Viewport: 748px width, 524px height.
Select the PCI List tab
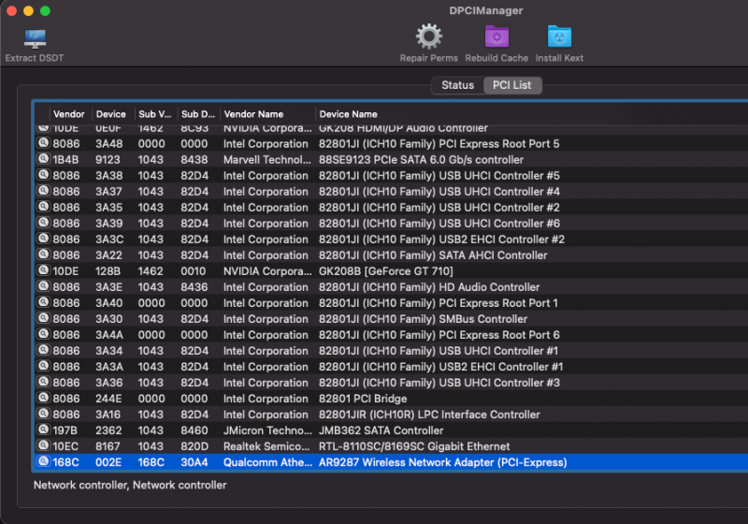[x=512, y=85]
